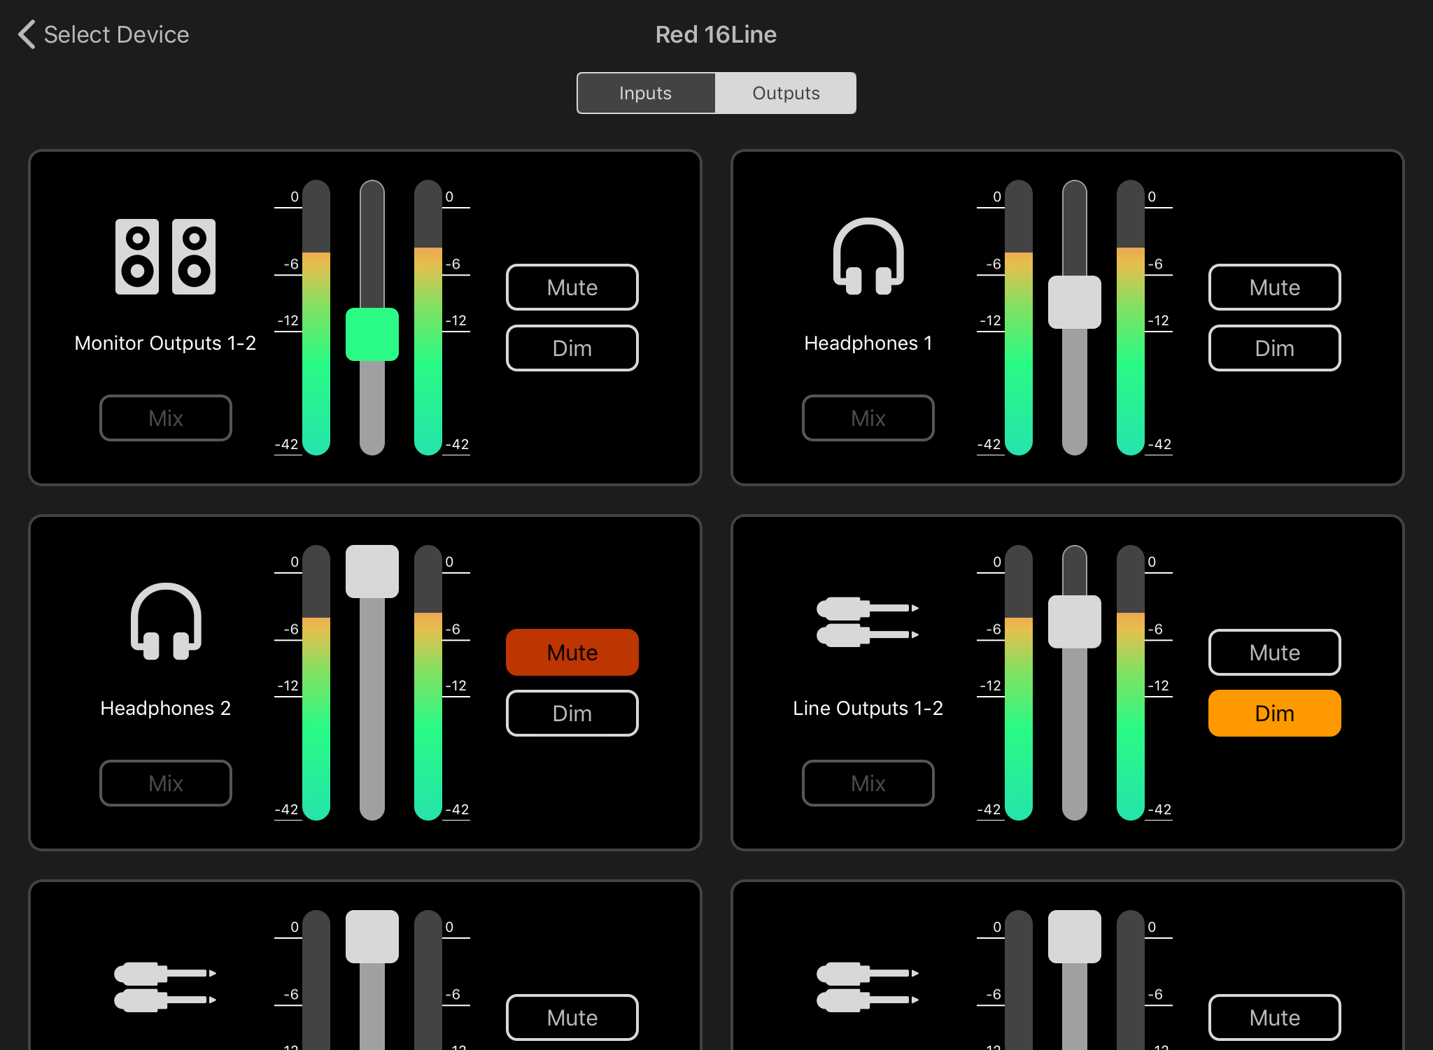Dim Monitor Outputs 1-2
The image size is (1433, 1050).
[x=572, y=348]
